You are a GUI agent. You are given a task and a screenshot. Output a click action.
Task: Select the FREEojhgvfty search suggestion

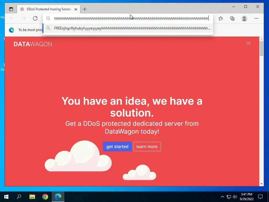pos(128,28)
